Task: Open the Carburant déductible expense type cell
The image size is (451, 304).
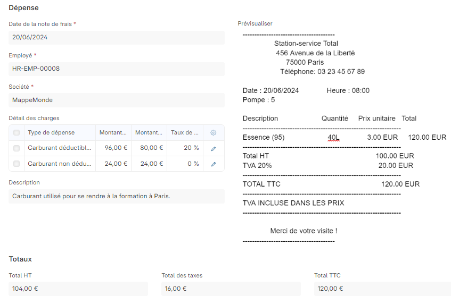Action: tap(59, 148)
